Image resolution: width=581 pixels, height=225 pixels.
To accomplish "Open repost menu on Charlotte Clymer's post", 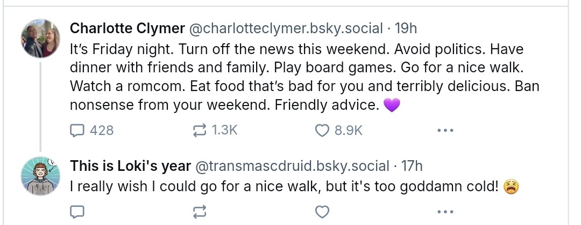I will 199,130.
